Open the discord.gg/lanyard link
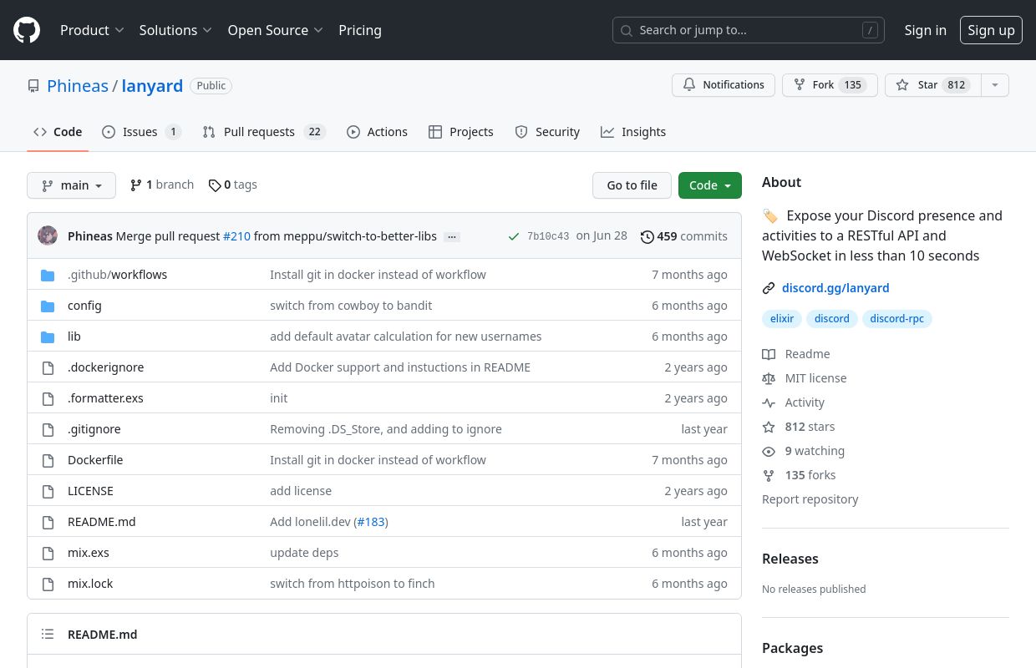 pyautogui.click(x=835, y=288)
